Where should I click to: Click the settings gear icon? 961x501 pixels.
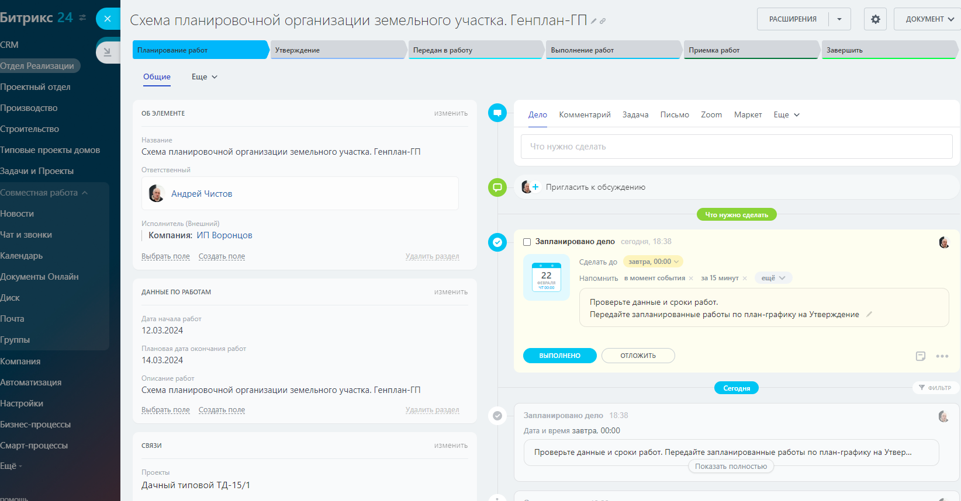875,19
